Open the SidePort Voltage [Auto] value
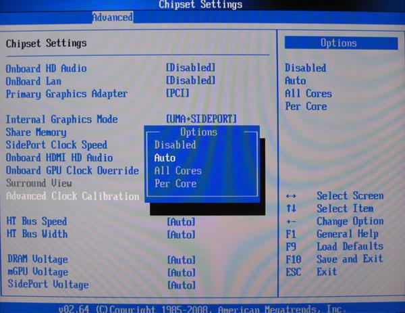Image resolution: width=405 pixels, height=313 pixels. (181, 285)
